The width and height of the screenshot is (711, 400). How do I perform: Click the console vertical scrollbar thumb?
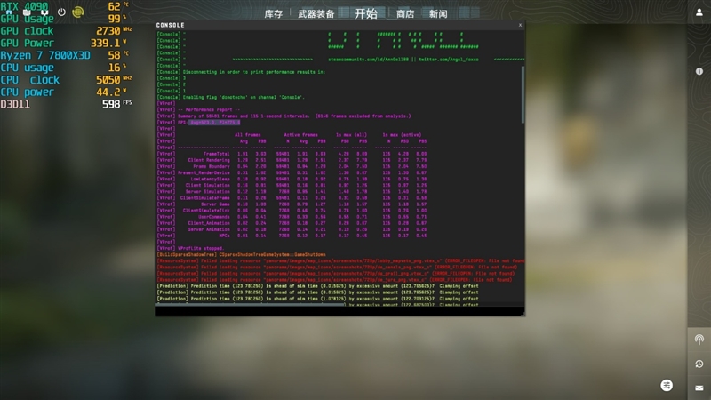click(x=523, y=94)
